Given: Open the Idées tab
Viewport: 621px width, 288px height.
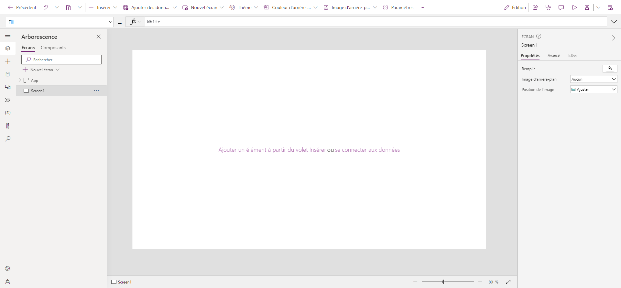Looking at the screenshot, I should tap(573, 56).
